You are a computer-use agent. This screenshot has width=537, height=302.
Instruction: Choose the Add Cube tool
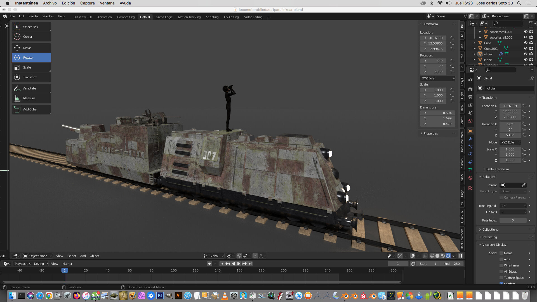point(31,109)
